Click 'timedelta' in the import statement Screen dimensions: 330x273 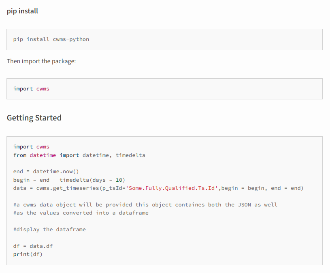[x=130, y=155]
